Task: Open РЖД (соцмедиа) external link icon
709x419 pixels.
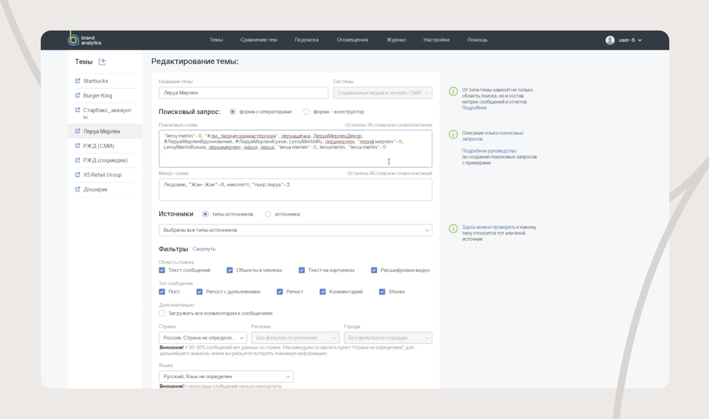Action: tap(78, 160)
